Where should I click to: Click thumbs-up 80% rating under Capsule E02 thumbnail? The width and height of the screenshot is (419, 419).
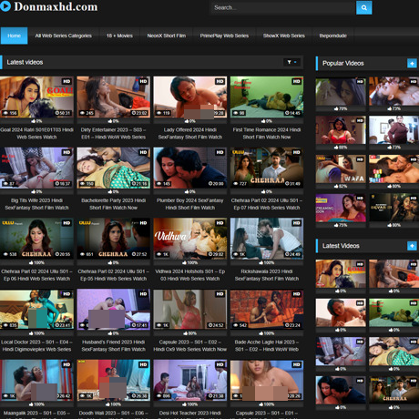[x=190, y=333]
